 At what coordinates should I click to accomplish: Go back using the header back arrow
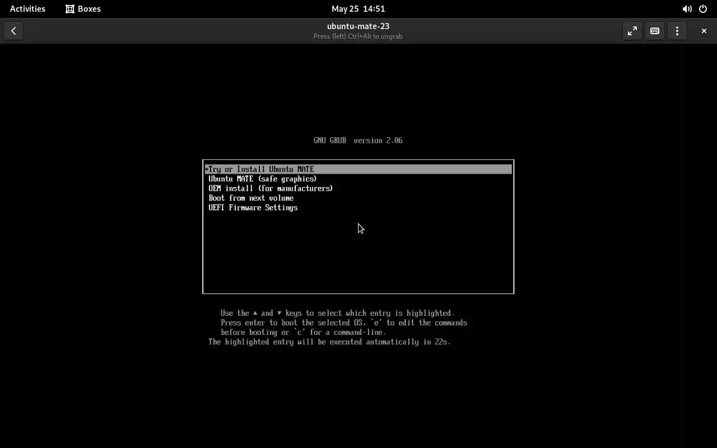(13, 31)
